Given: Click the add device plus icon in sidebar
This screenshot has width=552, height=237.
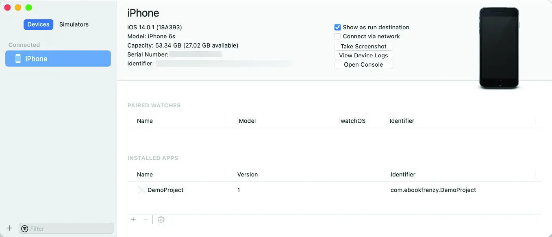Looking at the screenshot, I should (x=10, y=228).
